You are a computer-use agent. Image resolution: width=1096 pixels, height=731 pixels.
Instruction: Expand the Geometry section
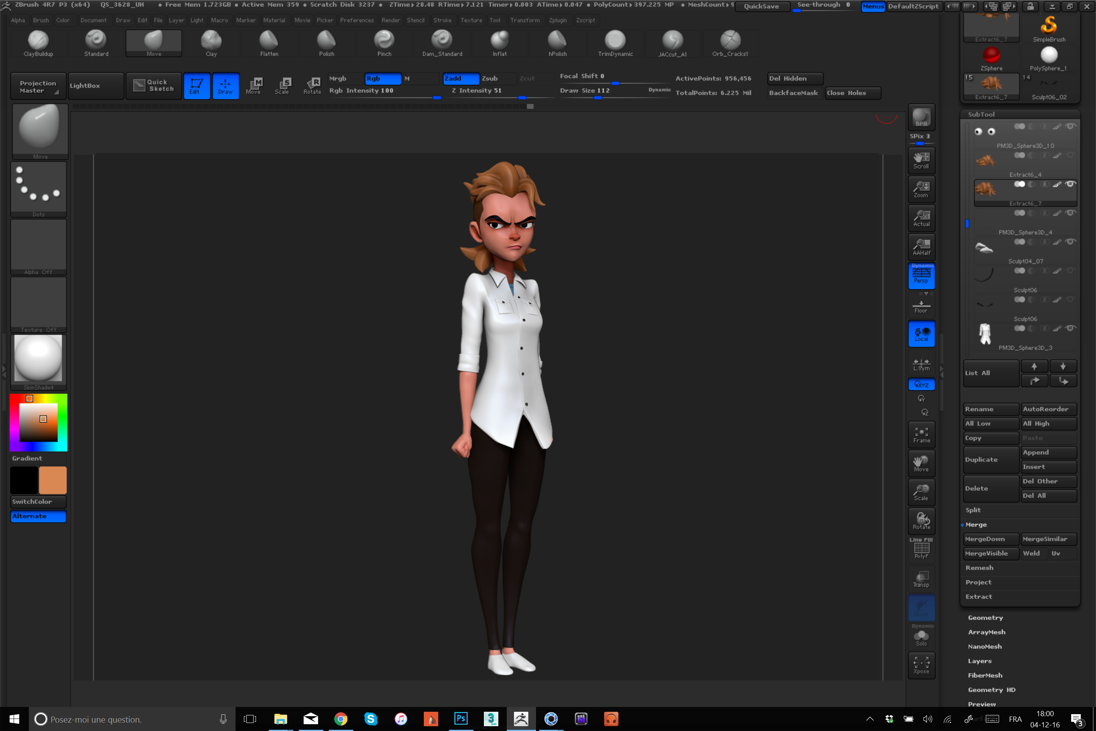pos(985,618)
